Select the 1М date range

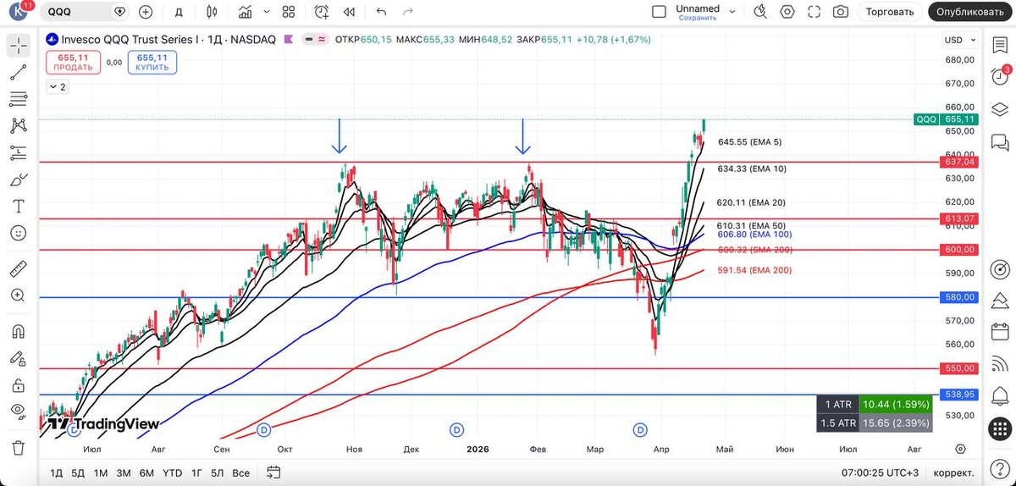(101, 472)
